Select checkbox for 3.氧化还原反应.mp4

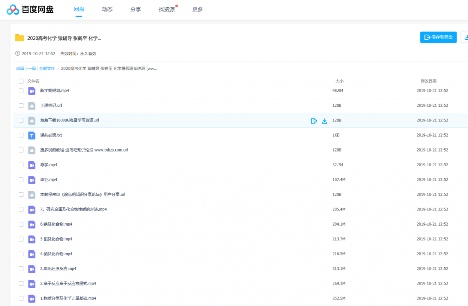coord(21,269)
